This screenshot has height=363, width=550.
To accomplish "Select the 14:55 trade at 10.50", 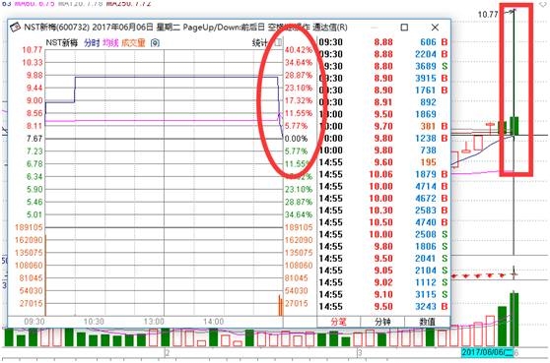I will pyautogui.click(x=383, y=222).
